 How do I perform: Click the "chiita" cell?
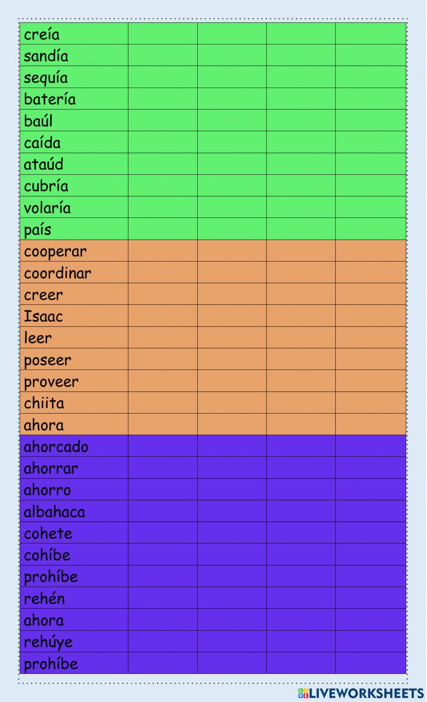44,403
